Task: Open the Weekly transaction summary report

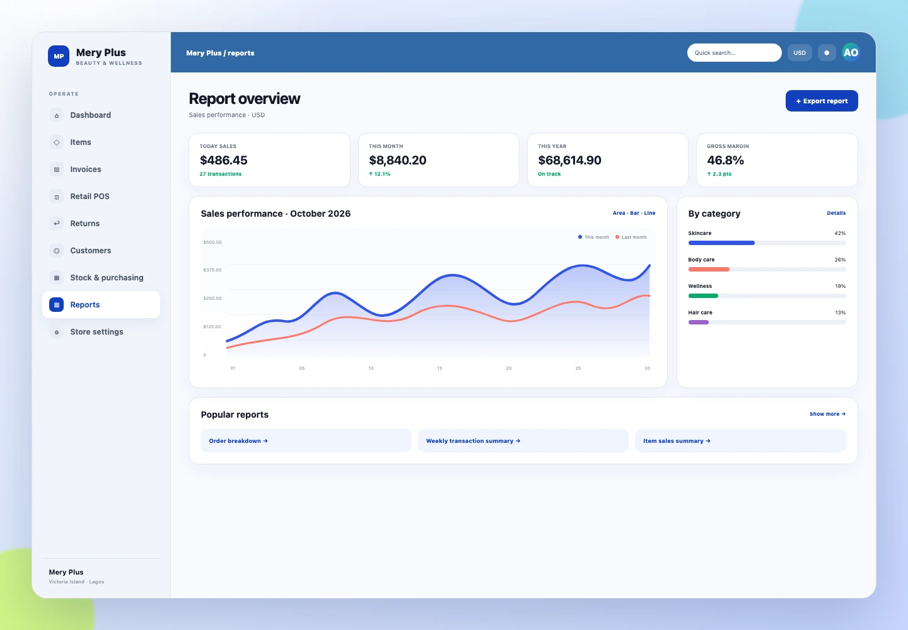Action: [523, 441]
